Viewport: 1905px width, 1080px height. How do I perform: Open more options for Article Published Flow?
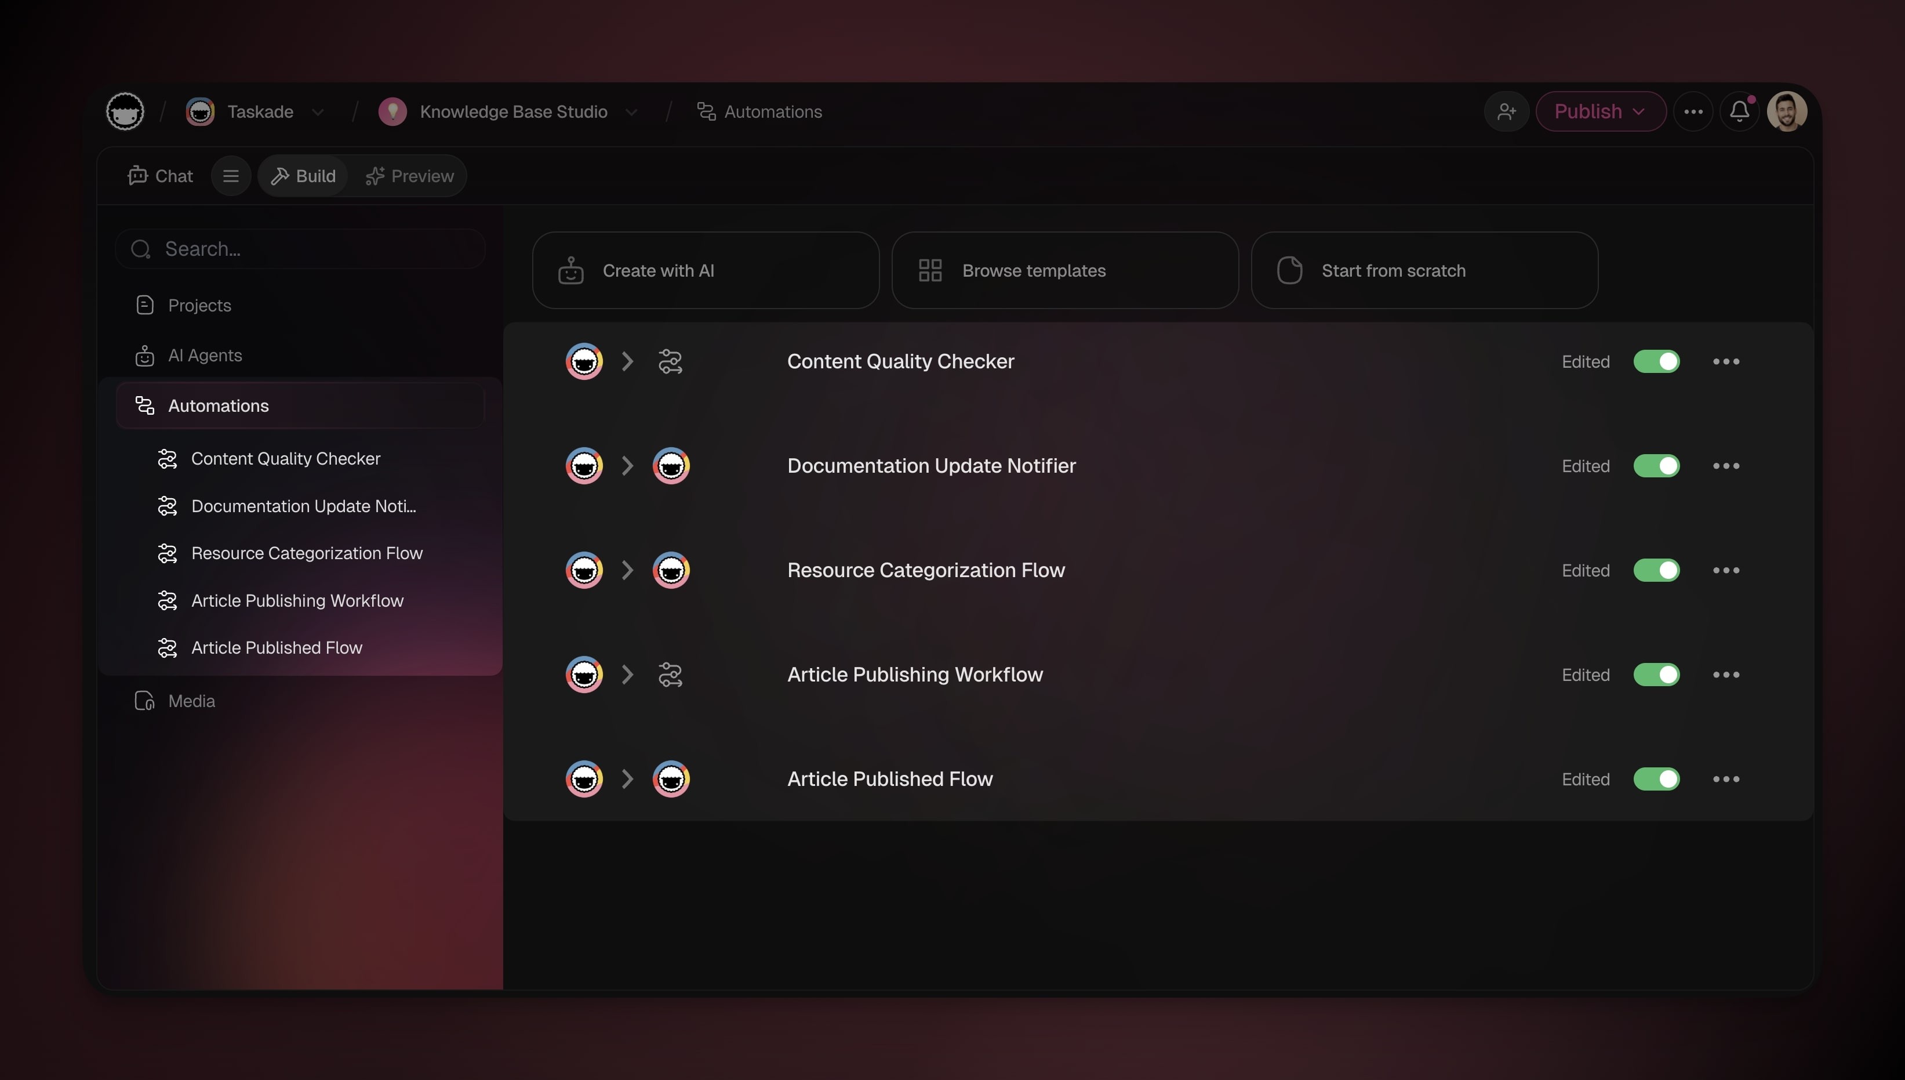[x=1726, y=779]
